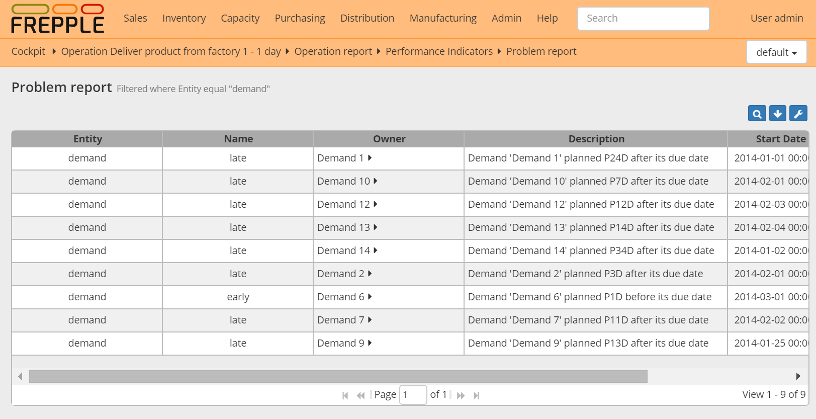Sort by the Description column header

[x=596, y=139]
